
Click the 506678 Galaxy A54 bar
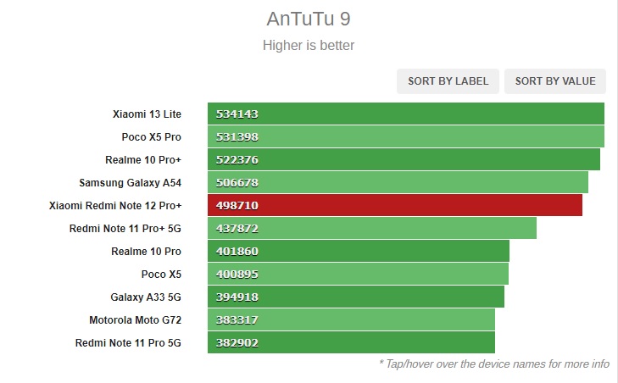[398, 182]
